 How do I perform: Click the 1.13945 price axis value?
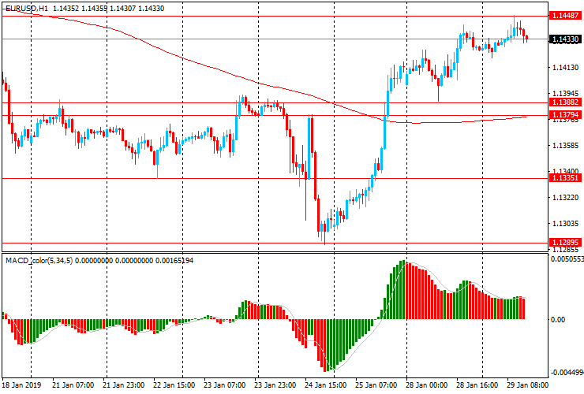566,94
